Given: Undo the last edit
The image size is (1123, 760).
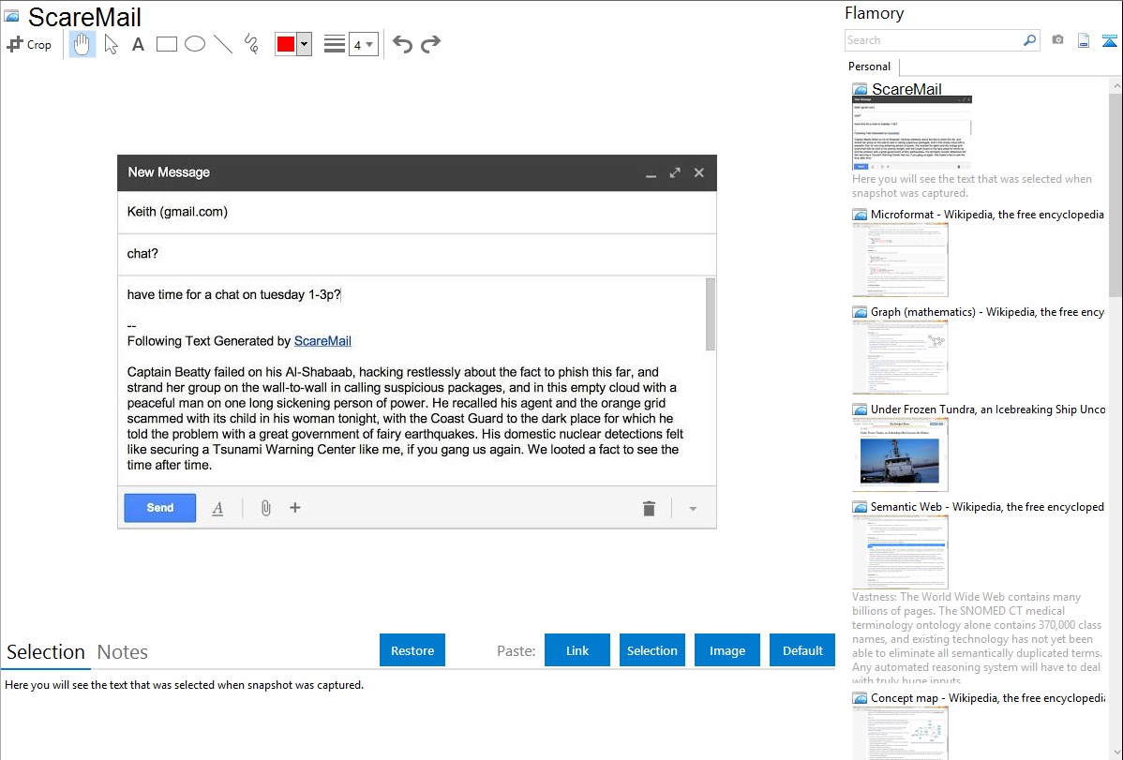Looking at the screenshot, I should pos(402,44).
